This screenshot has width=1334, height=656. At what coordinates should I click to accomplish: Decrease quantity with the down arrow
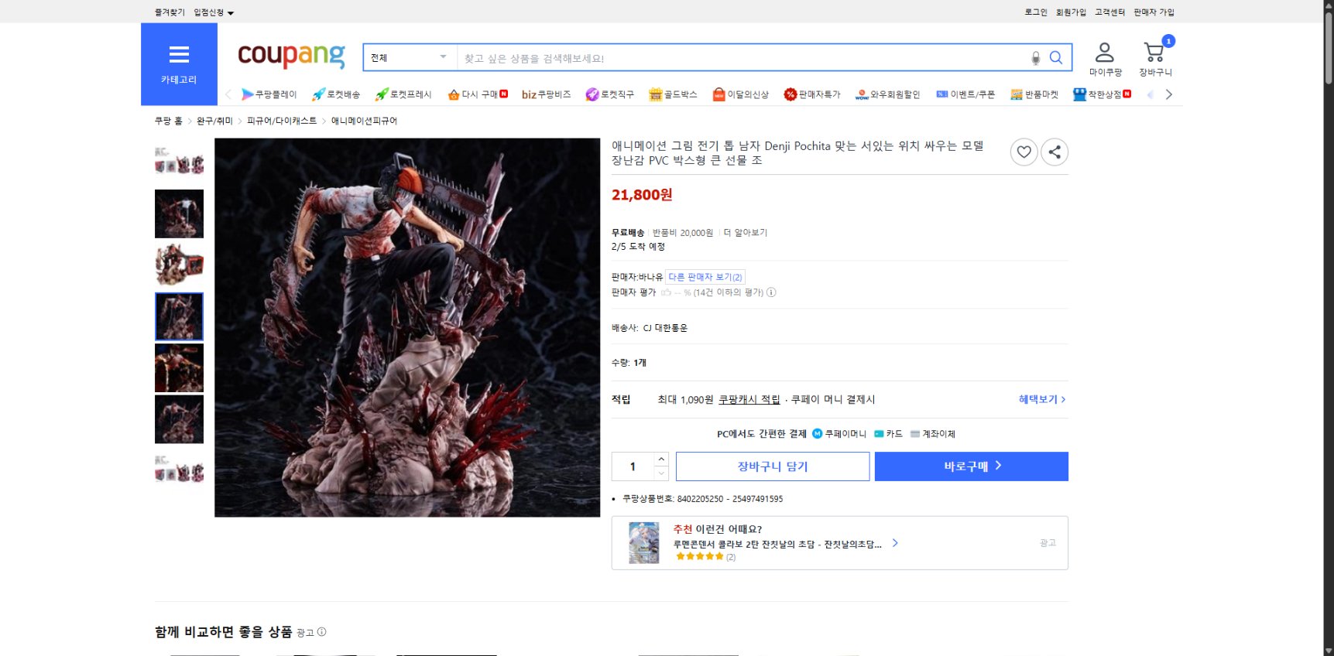[661, 473]
